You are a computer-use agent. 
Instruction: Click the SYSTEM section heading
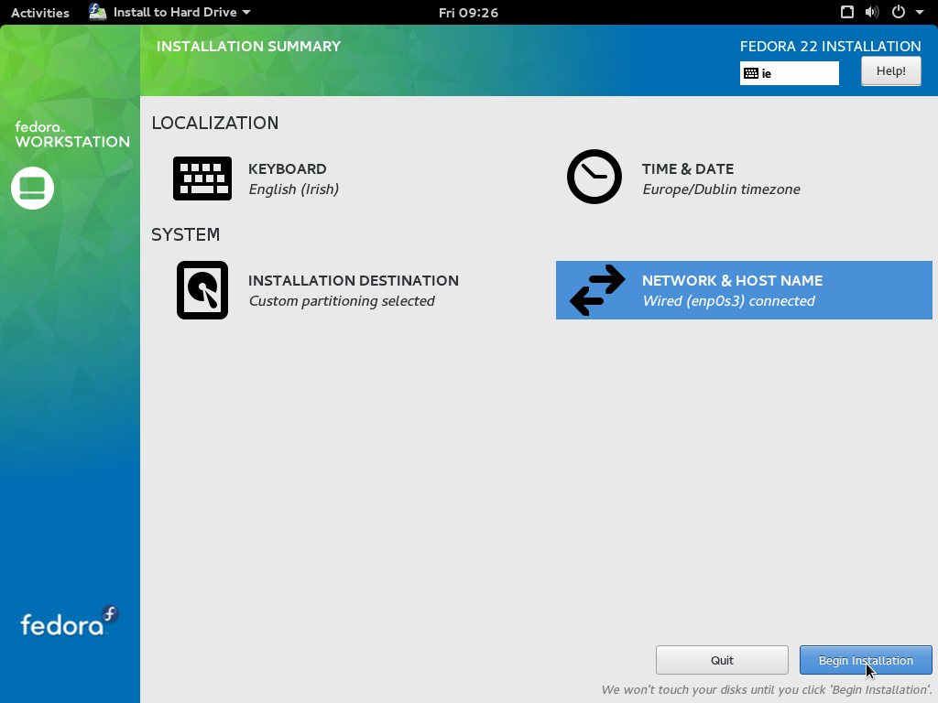tap(185, 235)
